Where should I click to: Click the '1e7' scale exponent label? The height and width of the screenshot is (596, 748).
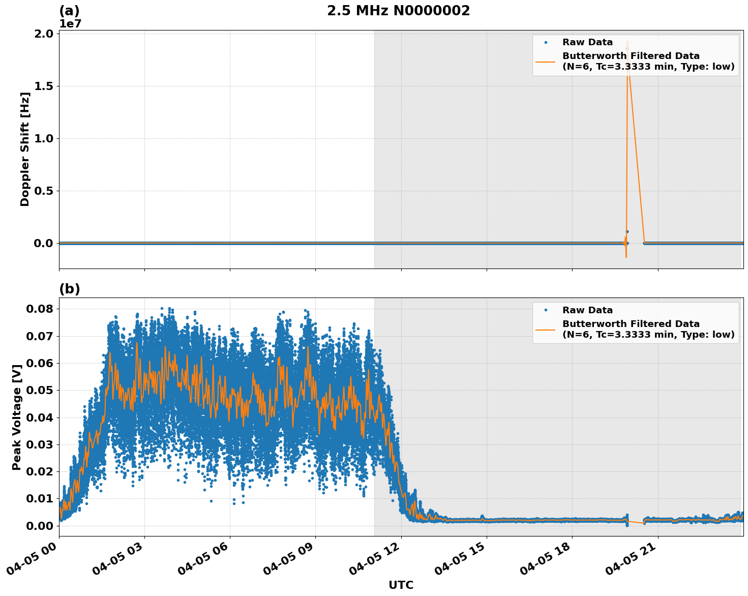click(x=70, y=24)
